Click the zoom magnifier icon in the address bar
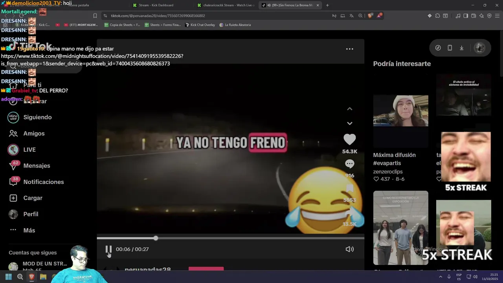 click(x=360, y=16)
